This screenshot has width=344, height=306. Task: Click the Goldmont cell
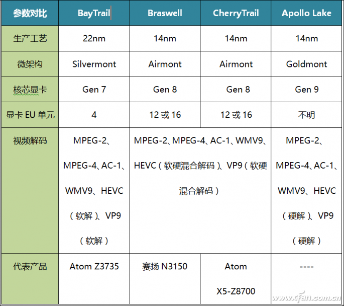[306, 64]
